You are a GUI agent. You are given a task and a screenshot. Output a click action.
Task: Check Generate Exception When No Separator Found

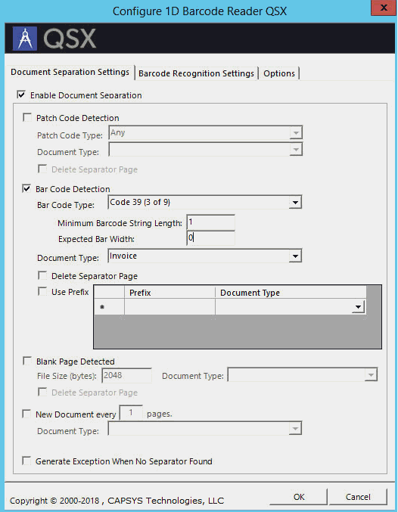point(26,461)
